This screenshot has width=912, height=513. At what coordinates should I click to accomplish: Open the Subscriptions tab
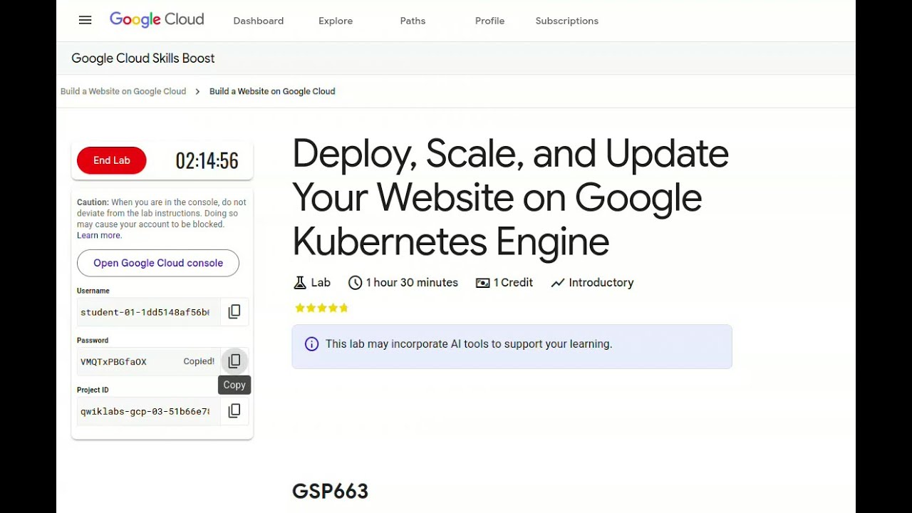click(x=567, y=21)
